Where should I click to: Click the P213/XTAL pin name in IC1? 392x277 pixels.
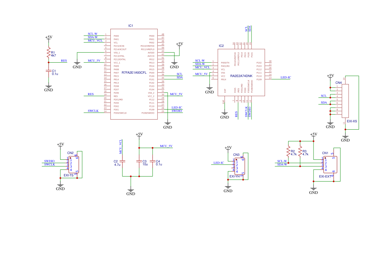pyautogui.click(x=119, y=56)
